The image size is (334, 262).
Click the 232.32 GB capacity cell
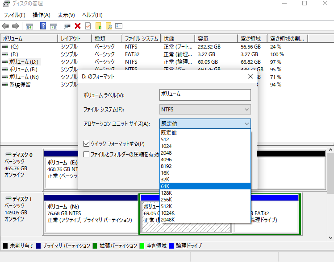tap(209, 47)
